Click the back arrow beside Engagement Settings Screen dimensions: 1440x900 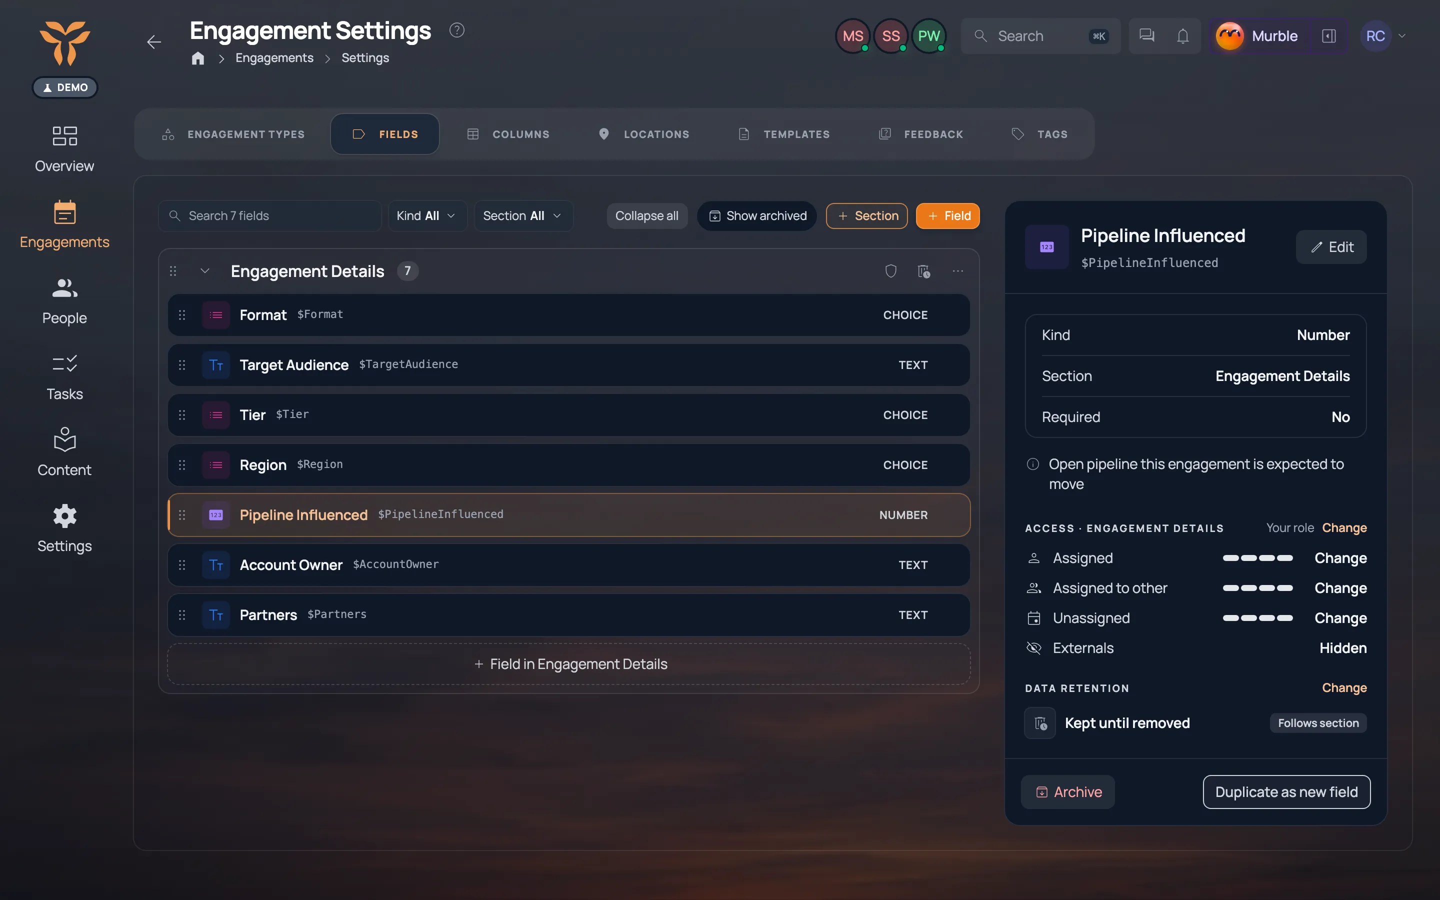tap(154, 41)
